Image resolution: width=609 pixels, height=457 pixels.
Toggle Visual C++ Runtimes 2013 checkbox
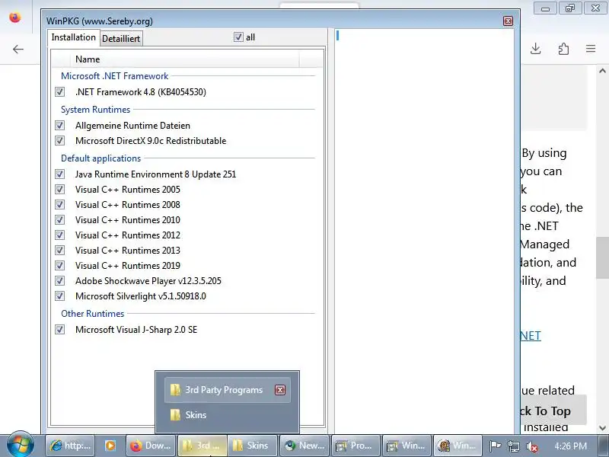coord(59,250)
